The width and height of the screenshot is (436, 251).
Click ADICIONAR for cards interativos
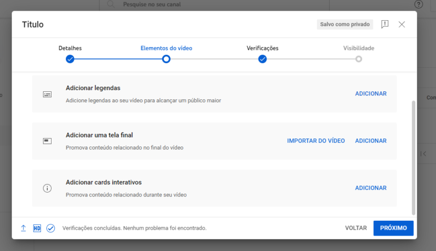(x=371, y=188)
